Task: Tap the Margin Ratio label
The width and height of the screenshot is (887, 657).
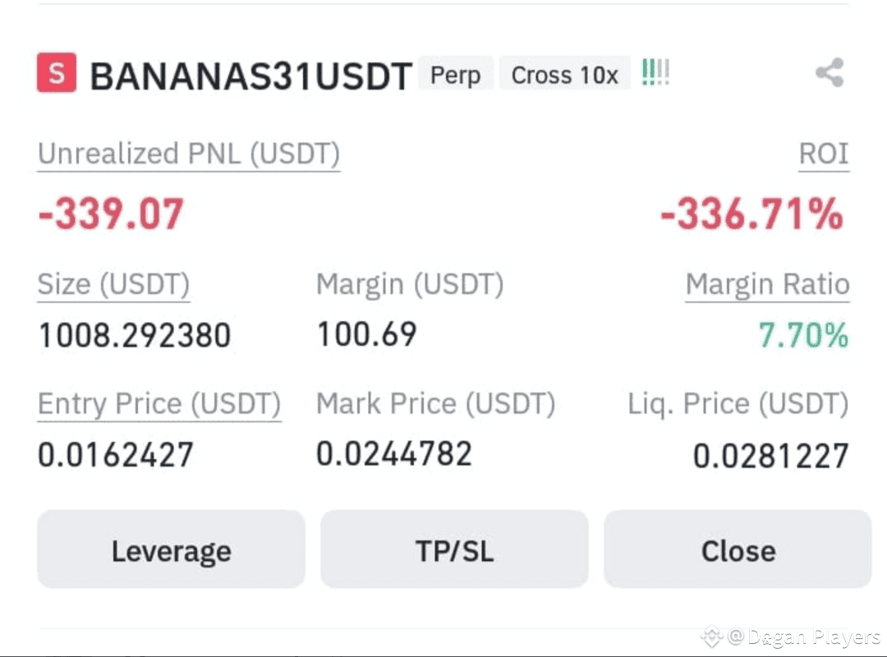Action: [767, 284]
